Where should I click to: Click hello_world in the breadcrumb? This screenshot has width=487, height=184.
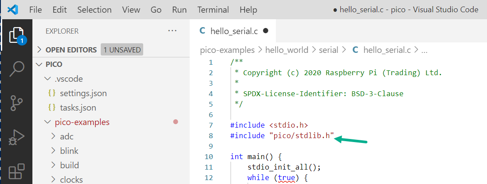click(x=287, y=50)
